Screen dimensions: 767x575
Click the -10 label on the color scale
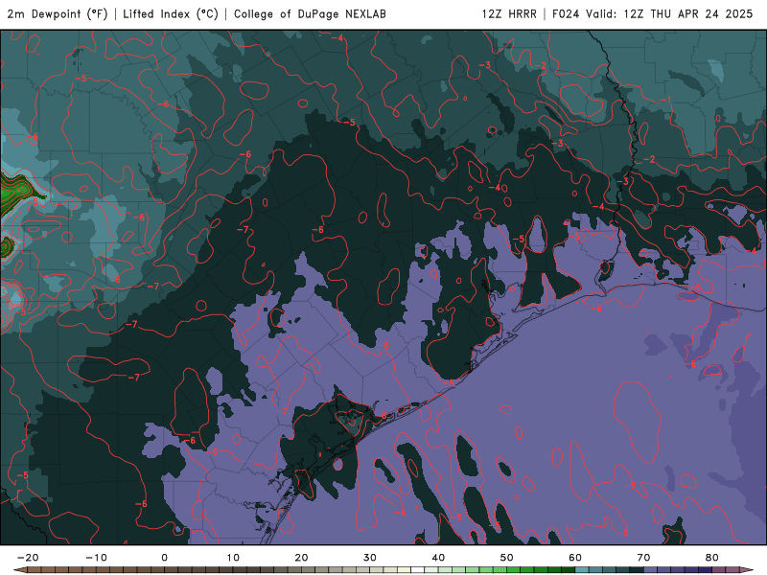96,558
